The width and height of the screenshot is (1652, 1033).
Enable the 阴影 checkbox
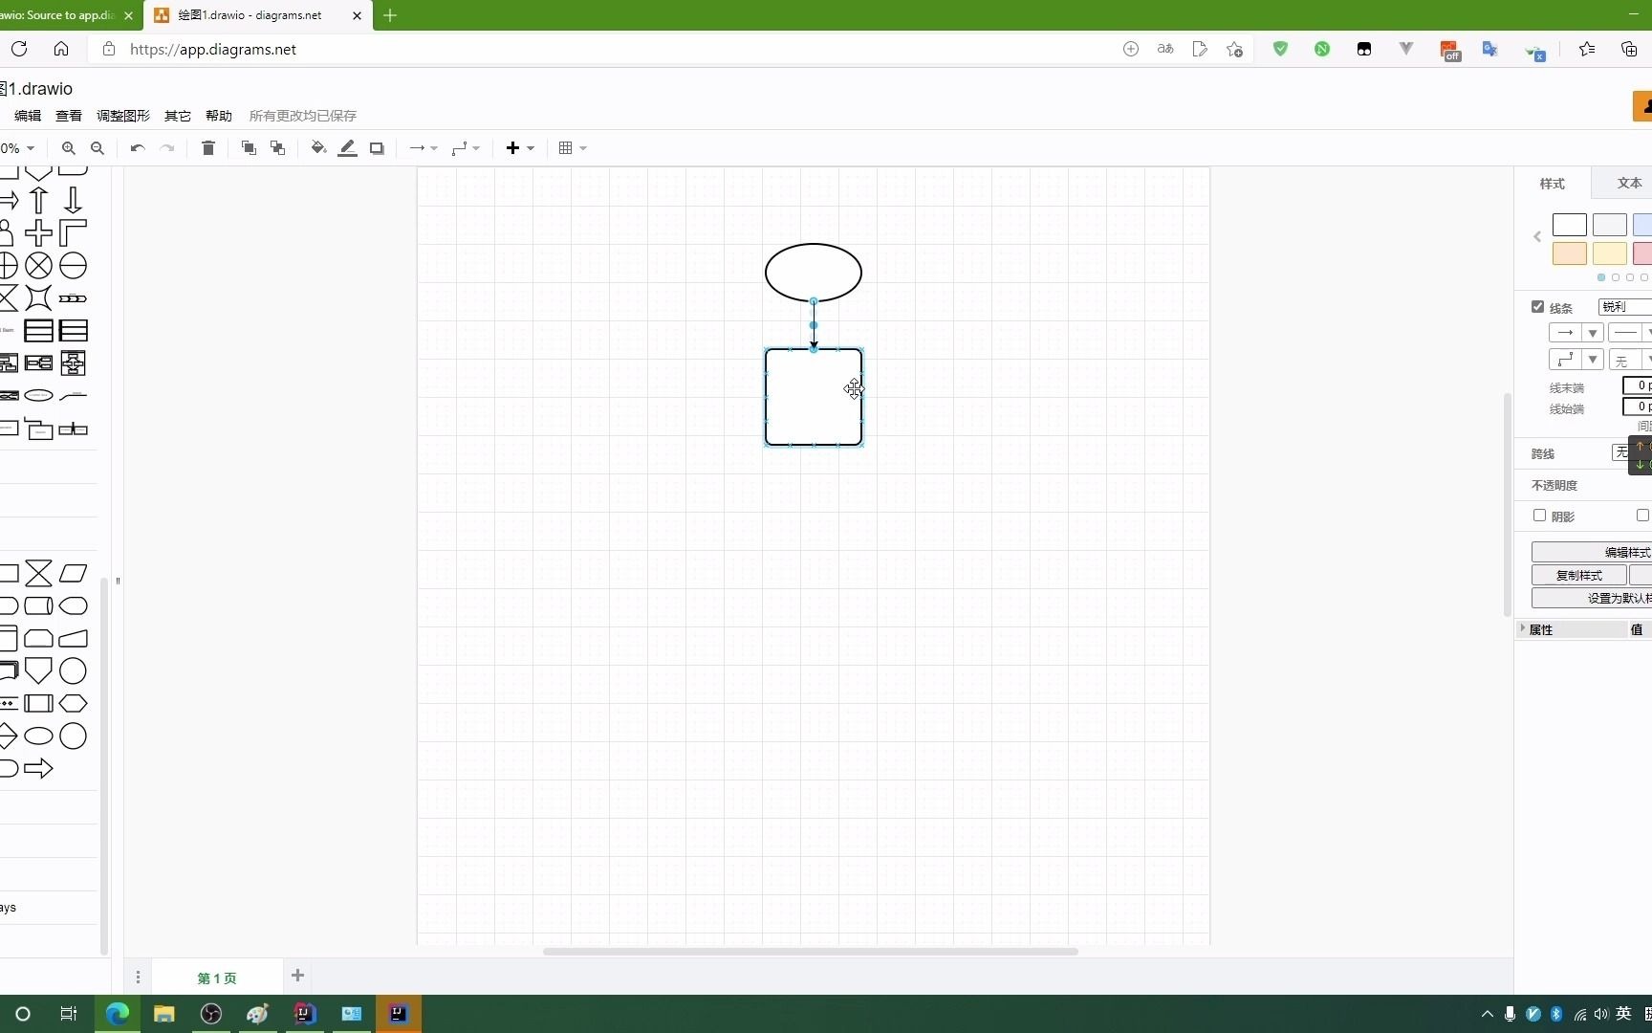[x=1539, y=515]
